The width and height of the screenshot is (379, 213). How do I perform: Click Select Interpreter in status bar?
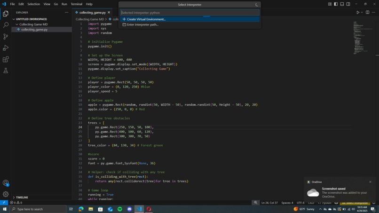point(355,203)
